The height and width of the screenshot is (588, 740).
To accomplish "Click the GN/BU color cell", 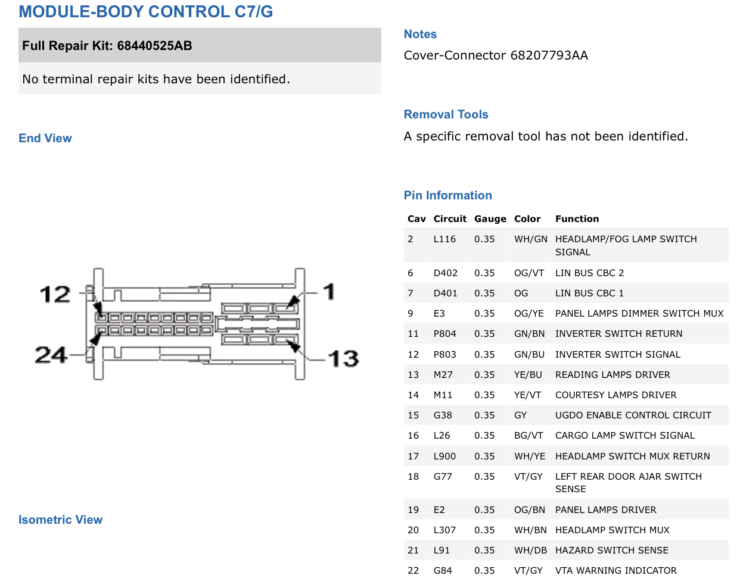I will coord(530,355).
